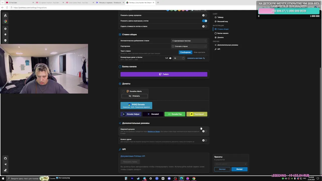Reload the page with refresh icon
Viewport: 322px width, 181px height.
click(x=7, y=8)
